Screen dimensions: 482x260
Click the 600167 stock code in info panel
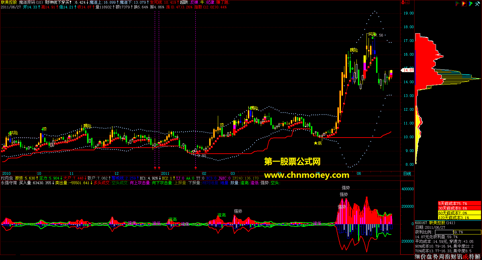pos(421,222)
